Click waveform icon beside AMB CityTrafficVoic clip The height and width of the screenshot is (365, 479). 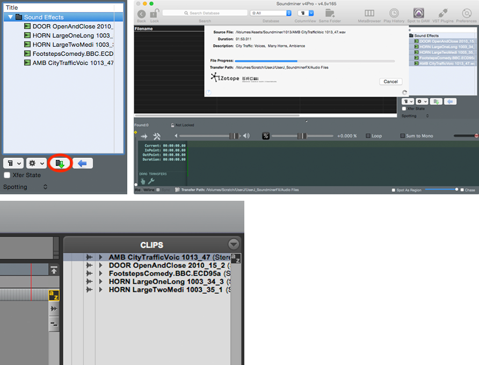pyautogui.click(x=89, y=257)
